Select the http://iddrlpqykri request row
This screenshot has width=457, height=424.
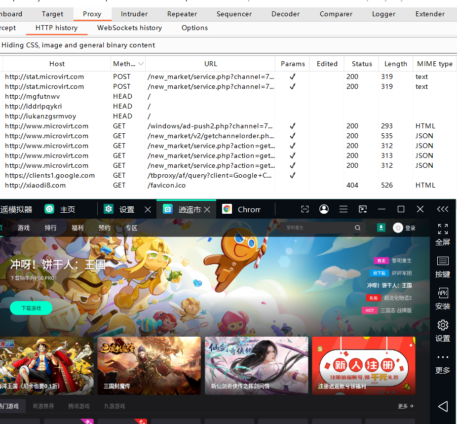click(228, 106)
